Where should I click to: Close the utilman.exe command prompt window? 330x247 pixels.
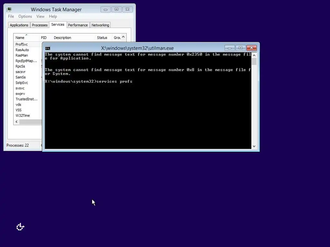point(251,48)
